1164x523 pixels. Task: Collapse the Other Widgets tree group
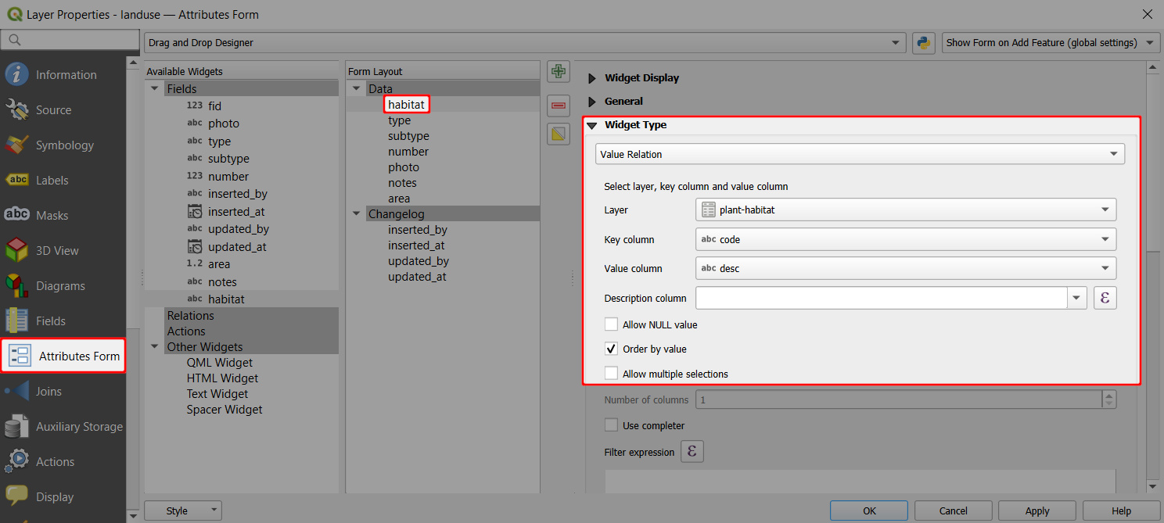155,347
